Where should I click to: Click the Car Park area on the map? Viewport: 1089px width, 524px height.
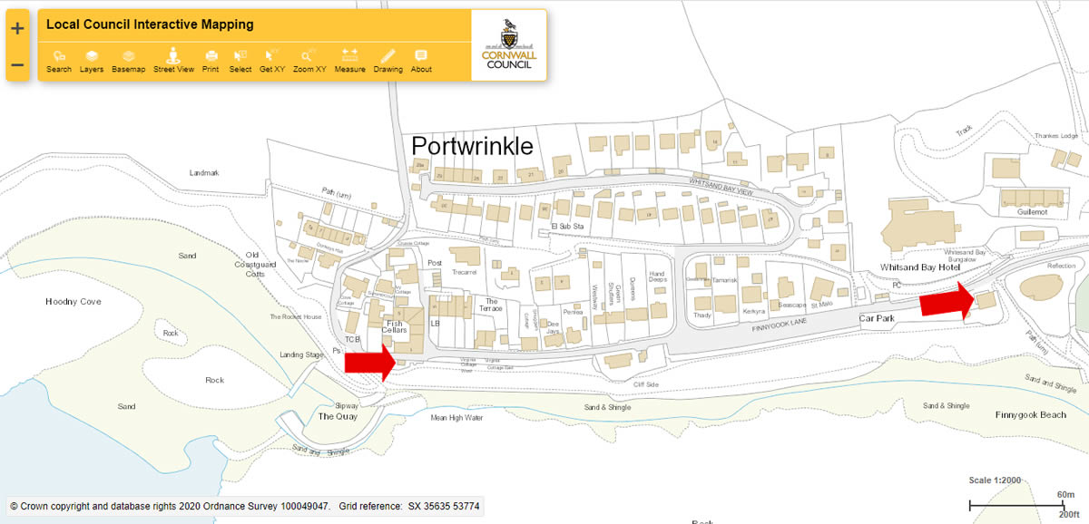(876, 318)
